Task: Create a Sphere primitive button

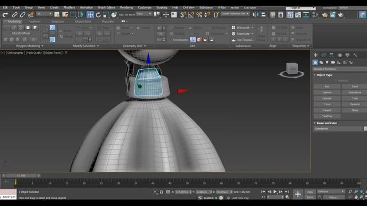Action: (x=327, y=93)
